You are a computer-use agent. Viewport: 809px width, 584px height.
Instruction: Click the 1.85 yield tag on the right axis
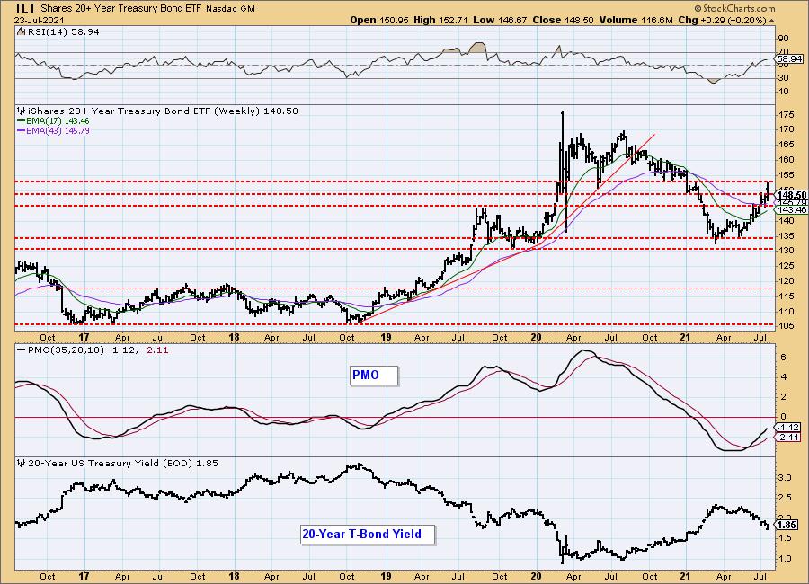(787, 526)
